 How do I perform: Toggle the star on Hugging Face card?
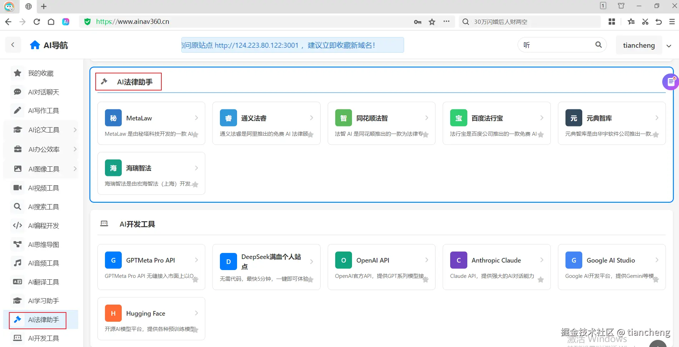(x=195, y=330)
